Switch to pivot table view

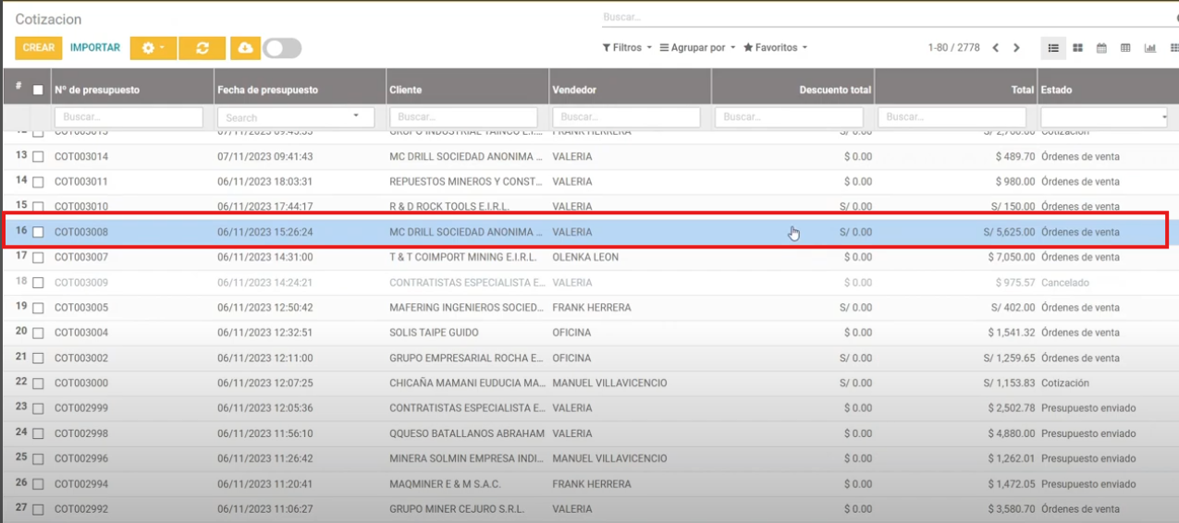[1125, 48]
